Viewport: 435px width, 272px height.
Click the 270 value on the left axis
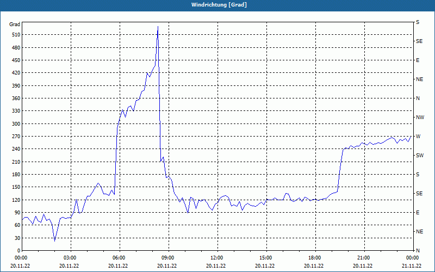point(16,137)
